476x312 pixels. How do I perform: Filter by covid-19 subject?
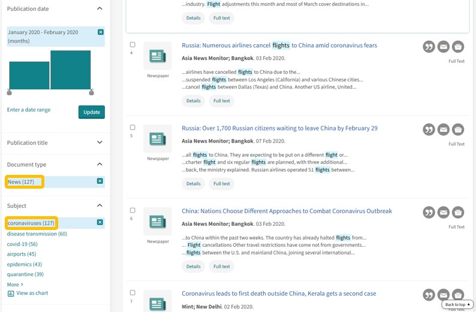[22, 244]
